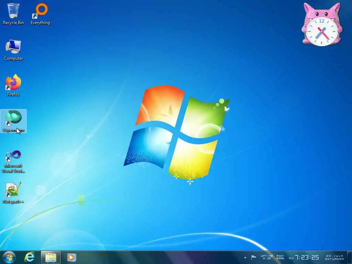Image resolution: width=352 pixels, height=264 pixels.
Task: Click the 7:23:25 digital clock display
Action: pyautogui.click(x=304, y=257)
